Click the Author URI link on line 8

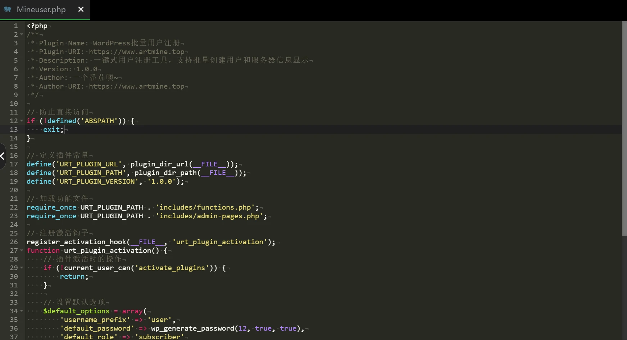tap(136, 86)
